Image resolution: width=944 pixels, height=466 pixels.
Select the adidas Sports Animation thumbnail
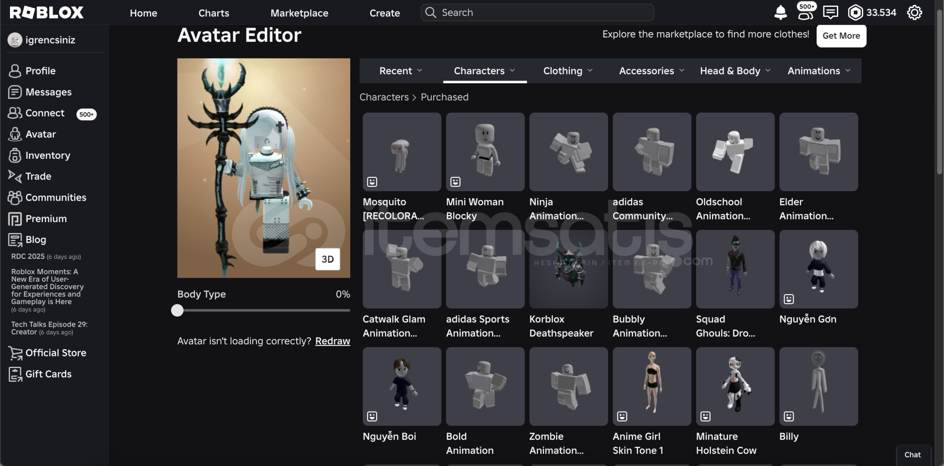(x=485, y=269)
